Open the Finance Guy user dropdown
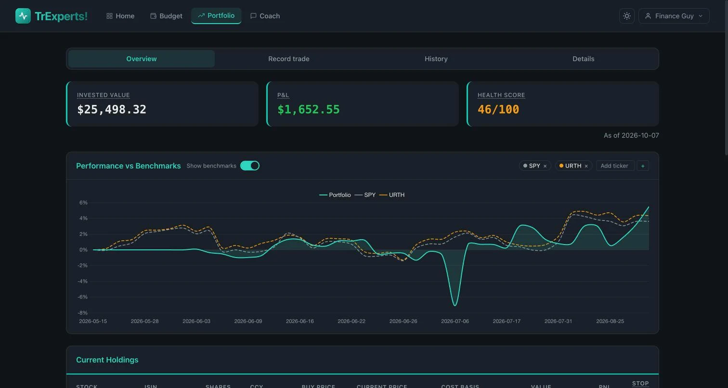Image resolution: width=728 pixels, height=388 pixels. click(x=674, y=16)
